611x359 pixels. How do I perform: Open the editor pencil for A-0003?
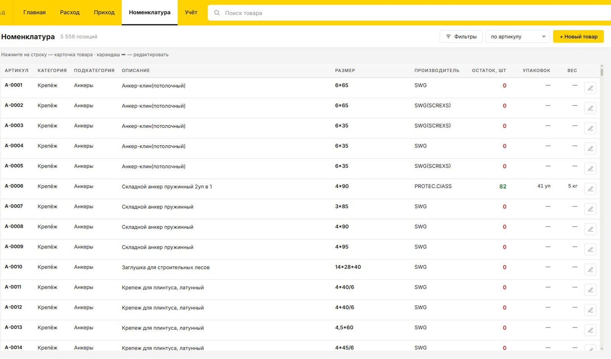click(590, 128)
